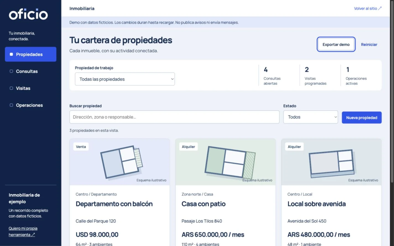
Task: Click the price ARS 650.000,00 / mes
Action: [213, 235]
